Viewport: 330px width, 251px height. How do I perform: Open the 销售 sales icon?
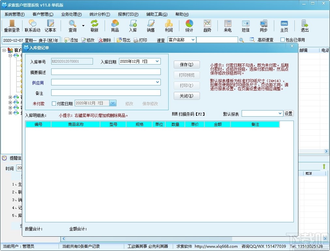point(151,26)
